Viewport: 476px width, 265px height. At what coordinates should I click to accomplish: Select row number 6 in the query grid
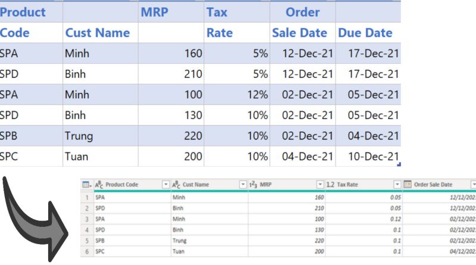coord(87,252)
